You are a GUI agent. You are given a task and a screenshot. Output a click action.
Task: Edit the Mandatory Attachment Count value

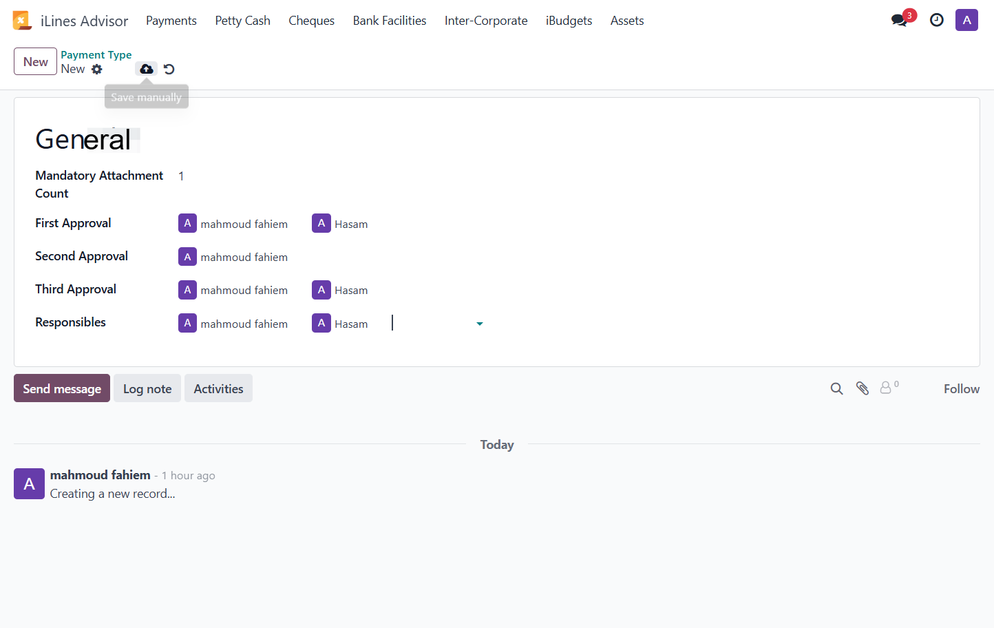click(x=181, y=176)
